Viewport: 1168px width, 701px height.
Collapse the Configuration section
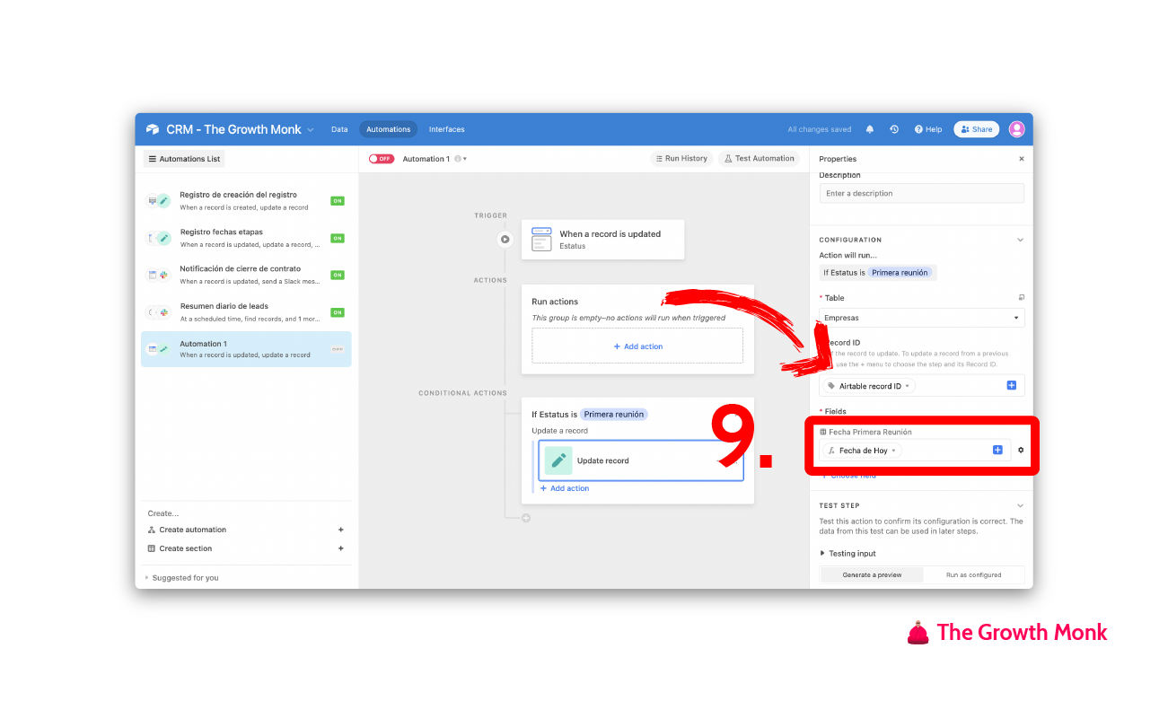1020,240
